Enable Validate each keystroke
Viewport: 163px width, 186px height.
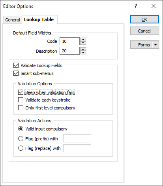(21, 100)
